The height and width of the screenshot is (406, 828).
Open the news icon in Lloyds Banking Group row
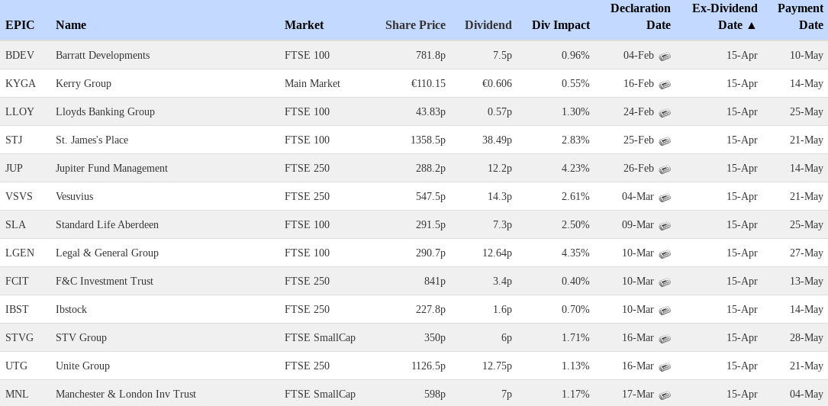pos(665,112)
